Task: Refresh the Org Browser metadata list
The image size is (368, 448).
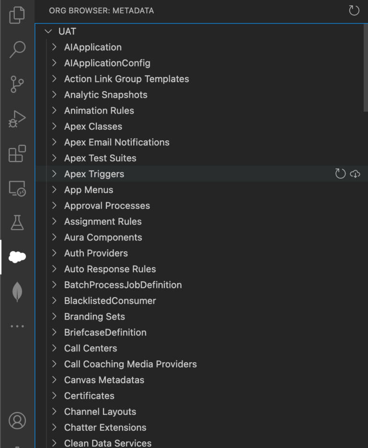Action: pyautogui.click(x=354, y=11)
